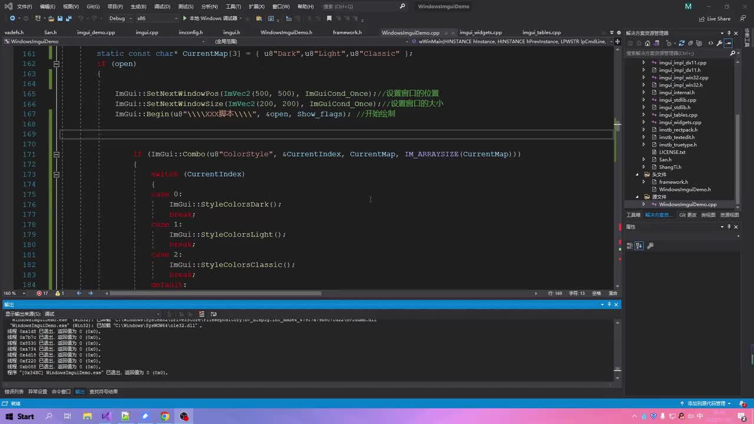Expand the framework.h tree node
This screenshot has height=424, width=754.
pyautogui.click(x=643, y=182)
